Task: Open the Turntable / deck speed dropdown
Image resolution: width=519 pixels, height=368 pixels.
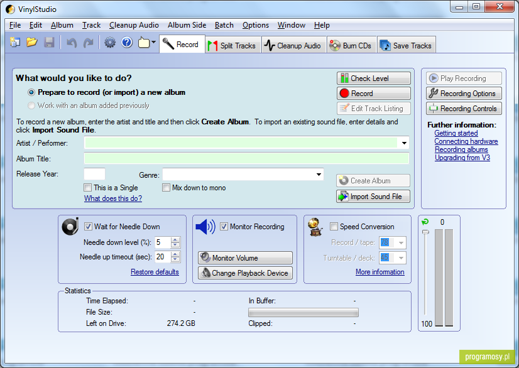Action: click(401, 258)
